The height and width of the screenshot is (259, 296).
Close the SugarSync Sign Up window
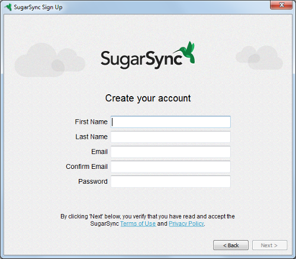point(281,5)
